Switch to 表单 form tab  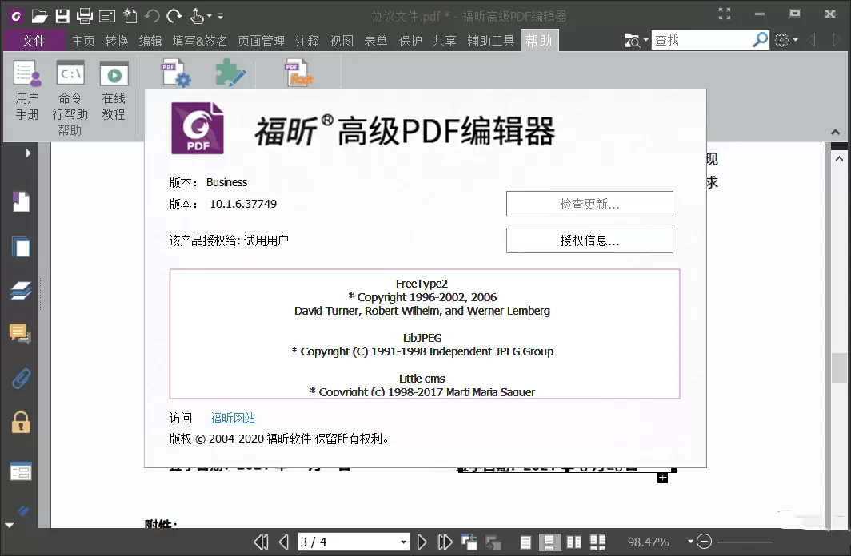pos(376,41)
